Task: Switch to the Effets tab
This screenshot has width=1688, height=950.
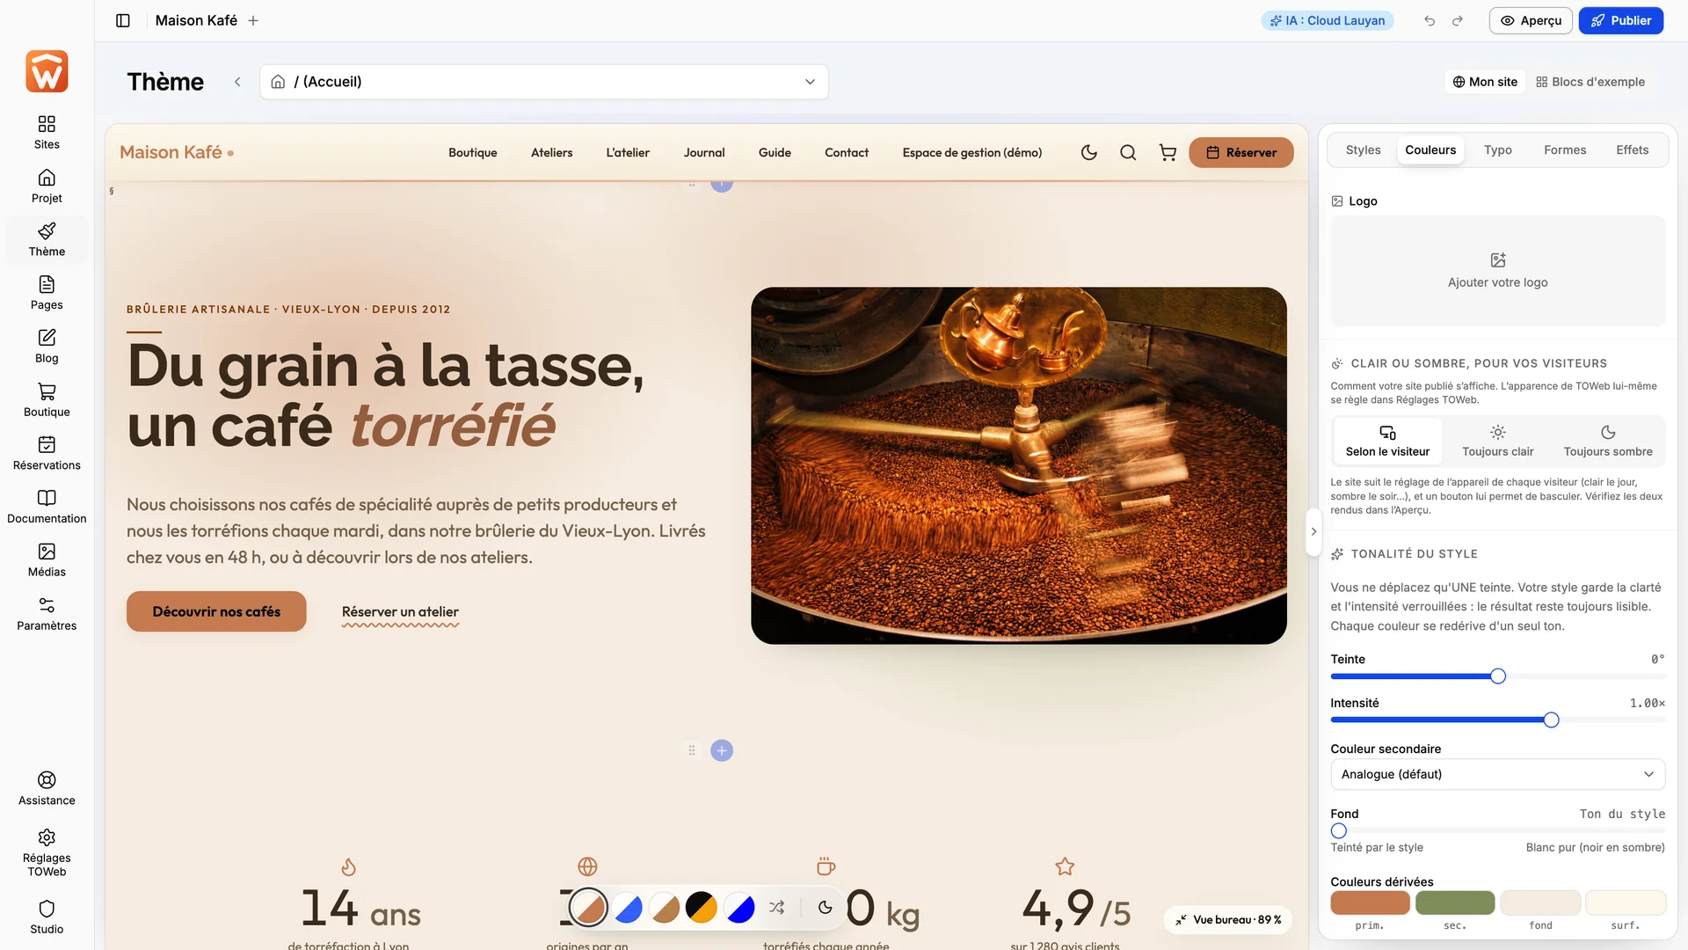Action: pyautogui.click(x=1632, y=150)
